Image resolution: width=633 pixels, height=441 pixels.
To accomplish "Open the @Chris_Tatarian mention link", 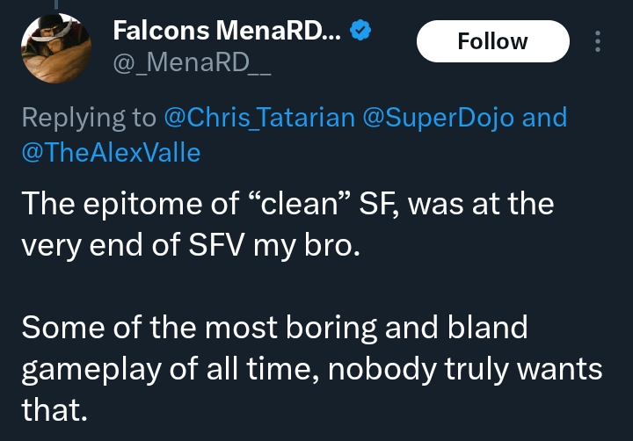I will point(259,118).
